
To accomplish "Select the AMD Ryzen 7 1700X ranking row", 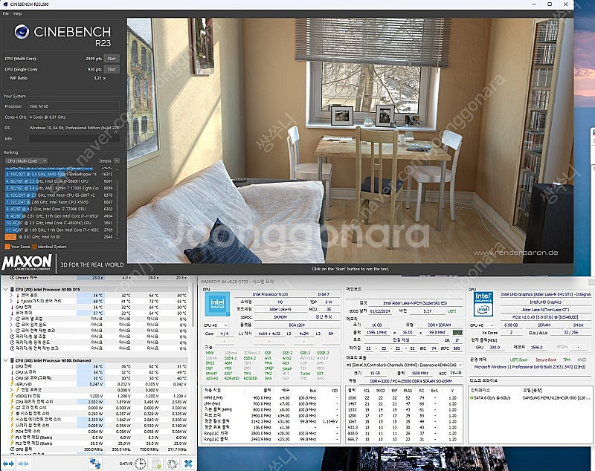I will tap(59, 188).
